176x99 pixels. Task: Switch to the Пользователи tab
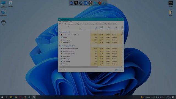(x=100, y=24)
